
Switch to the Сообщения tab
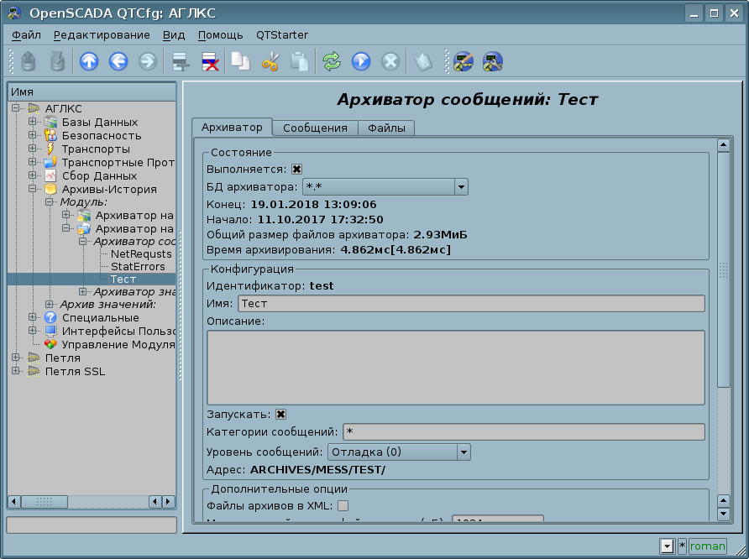click(x=315, y=128)
